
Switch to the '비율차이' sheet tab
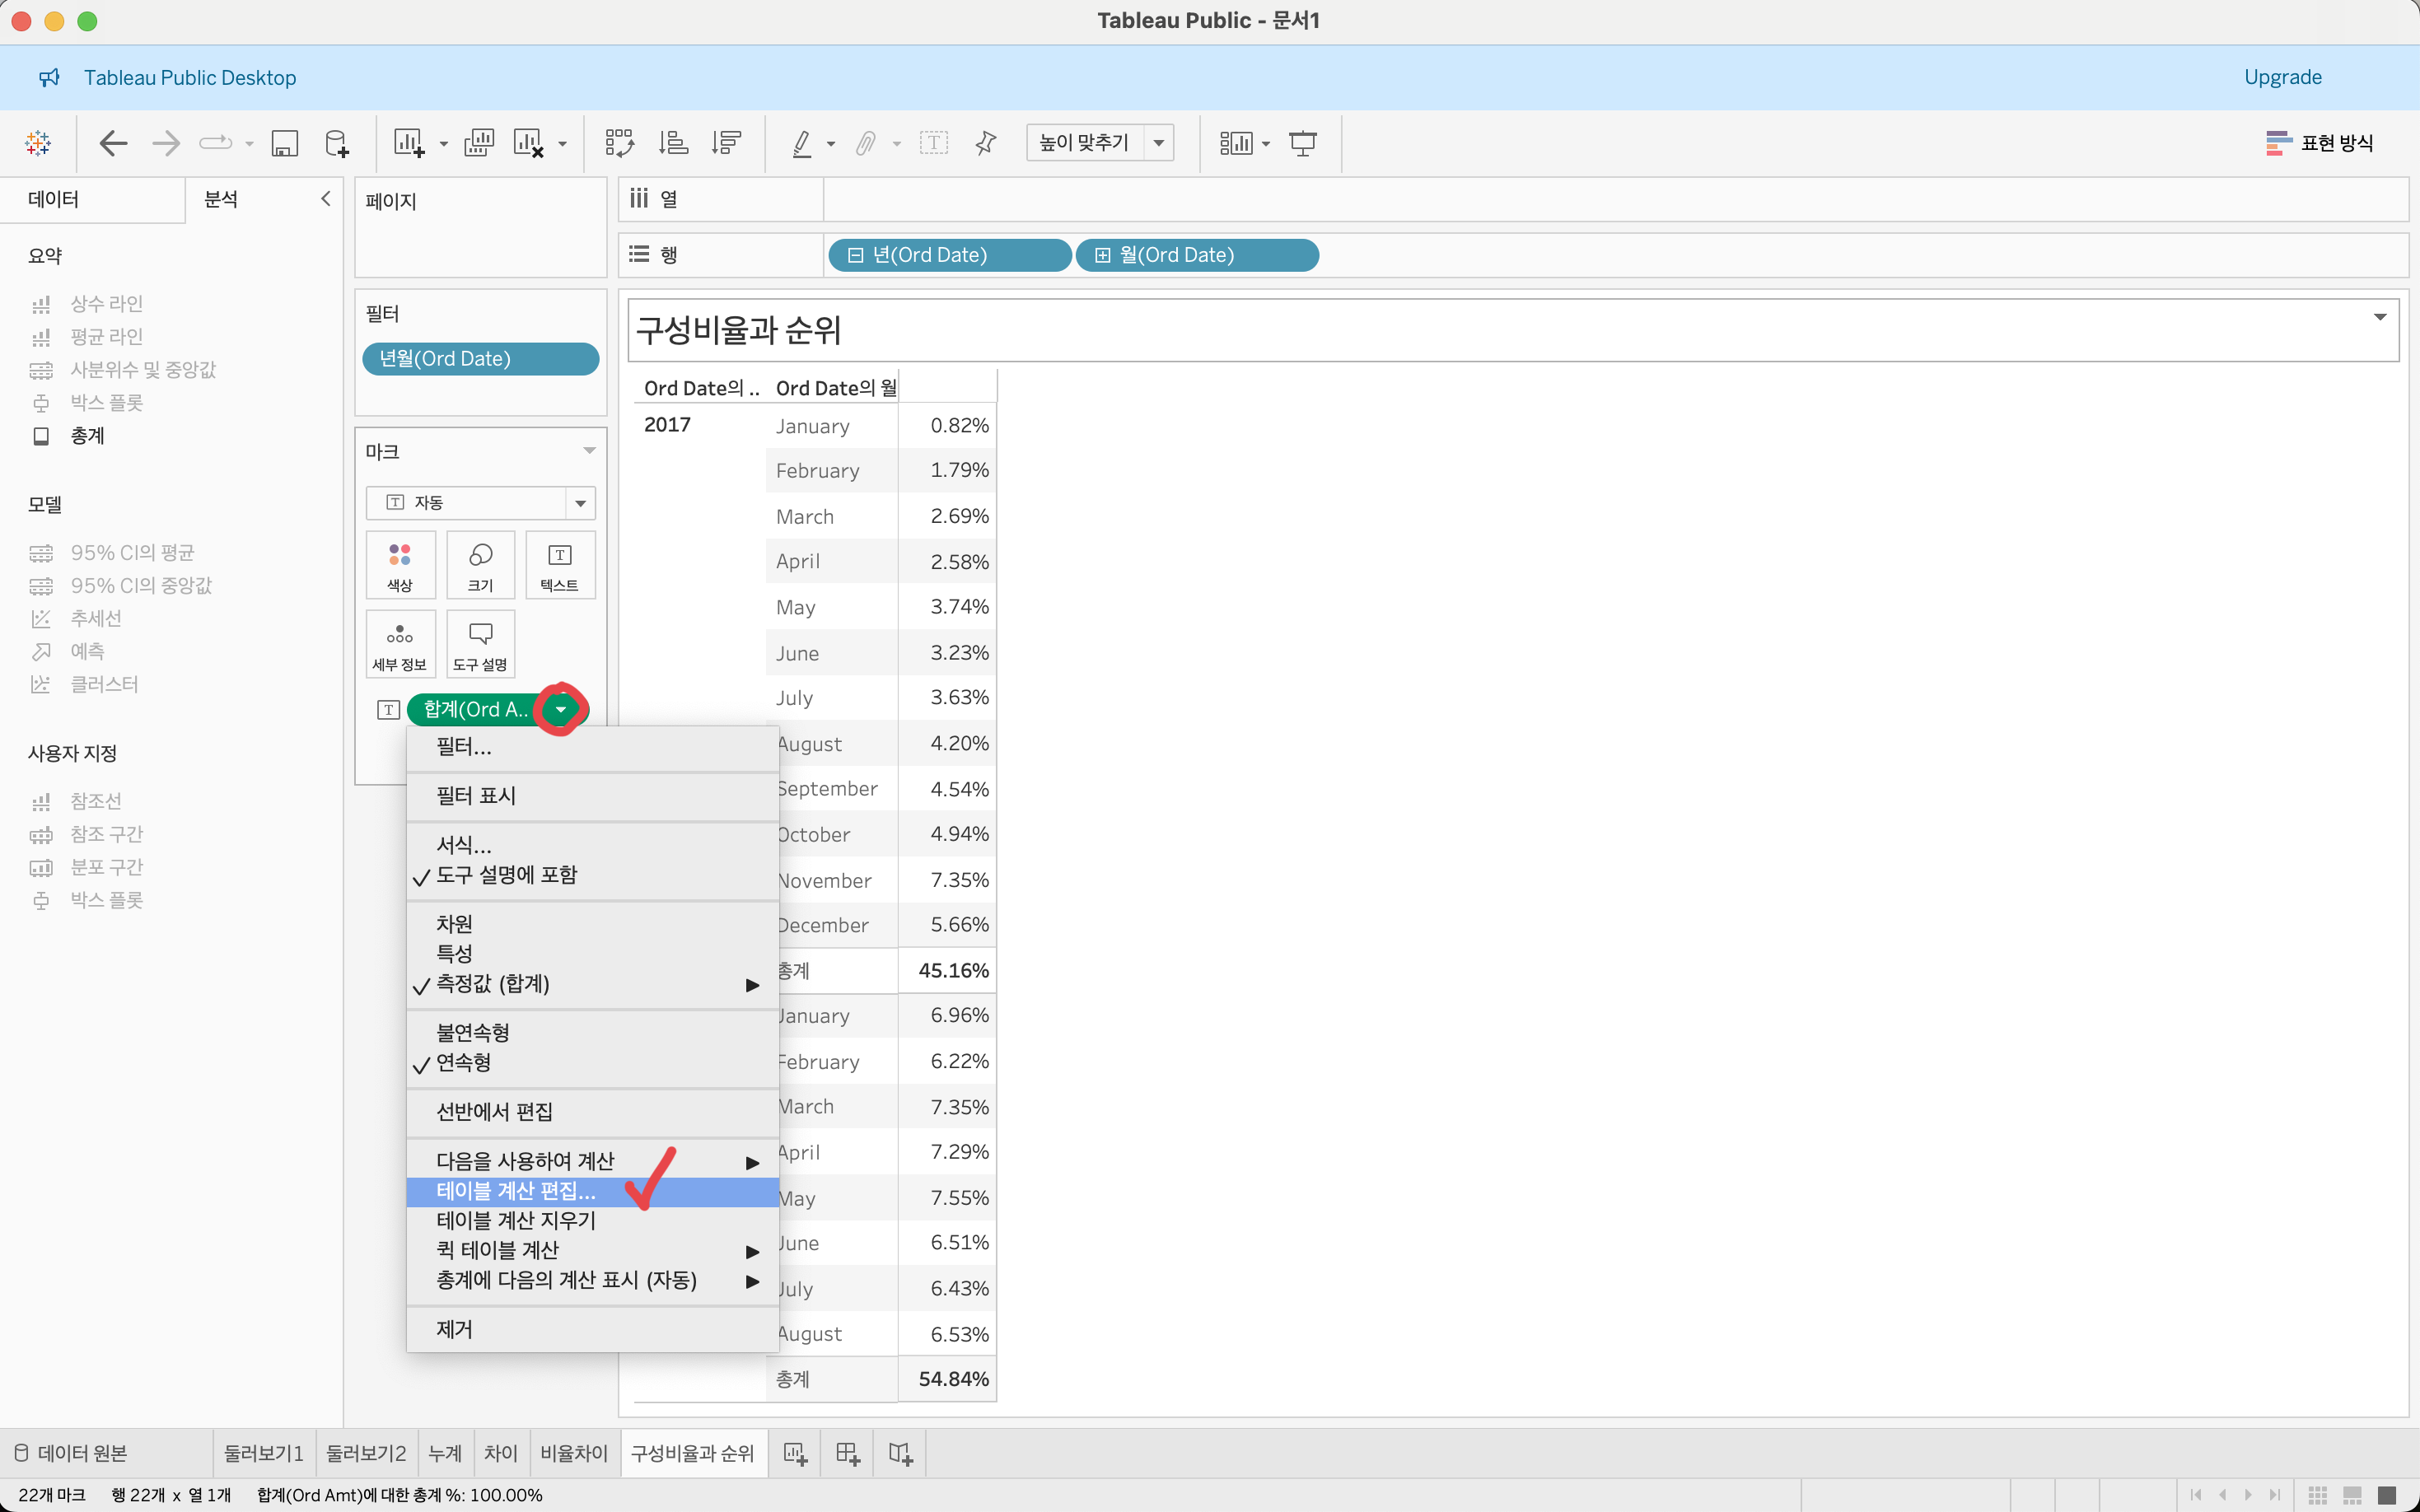[573, 1453]
